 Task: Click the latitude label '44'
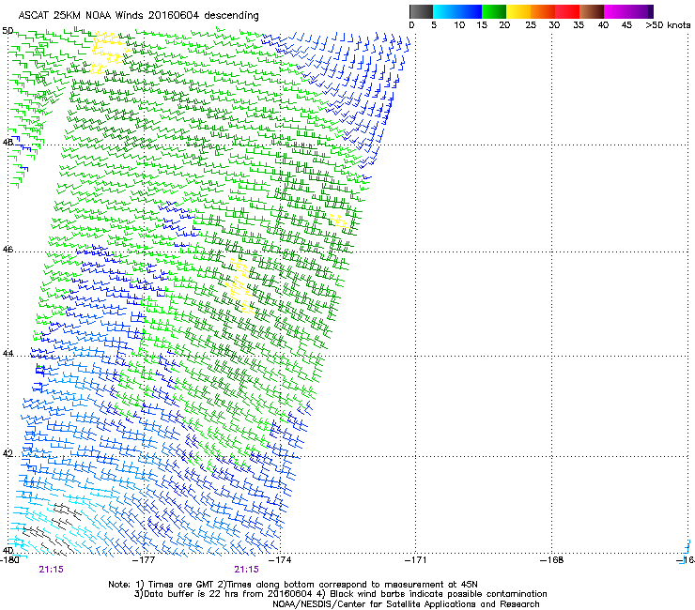point(8,354)
